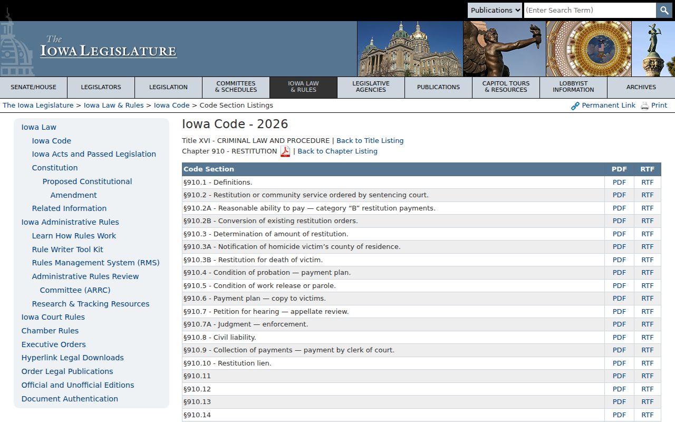The width and height of the screenshot is (675, 422).
Task: Open PDF for §910.9 Collection of payments
Action: pyautogui.click(x=619, y=350)
